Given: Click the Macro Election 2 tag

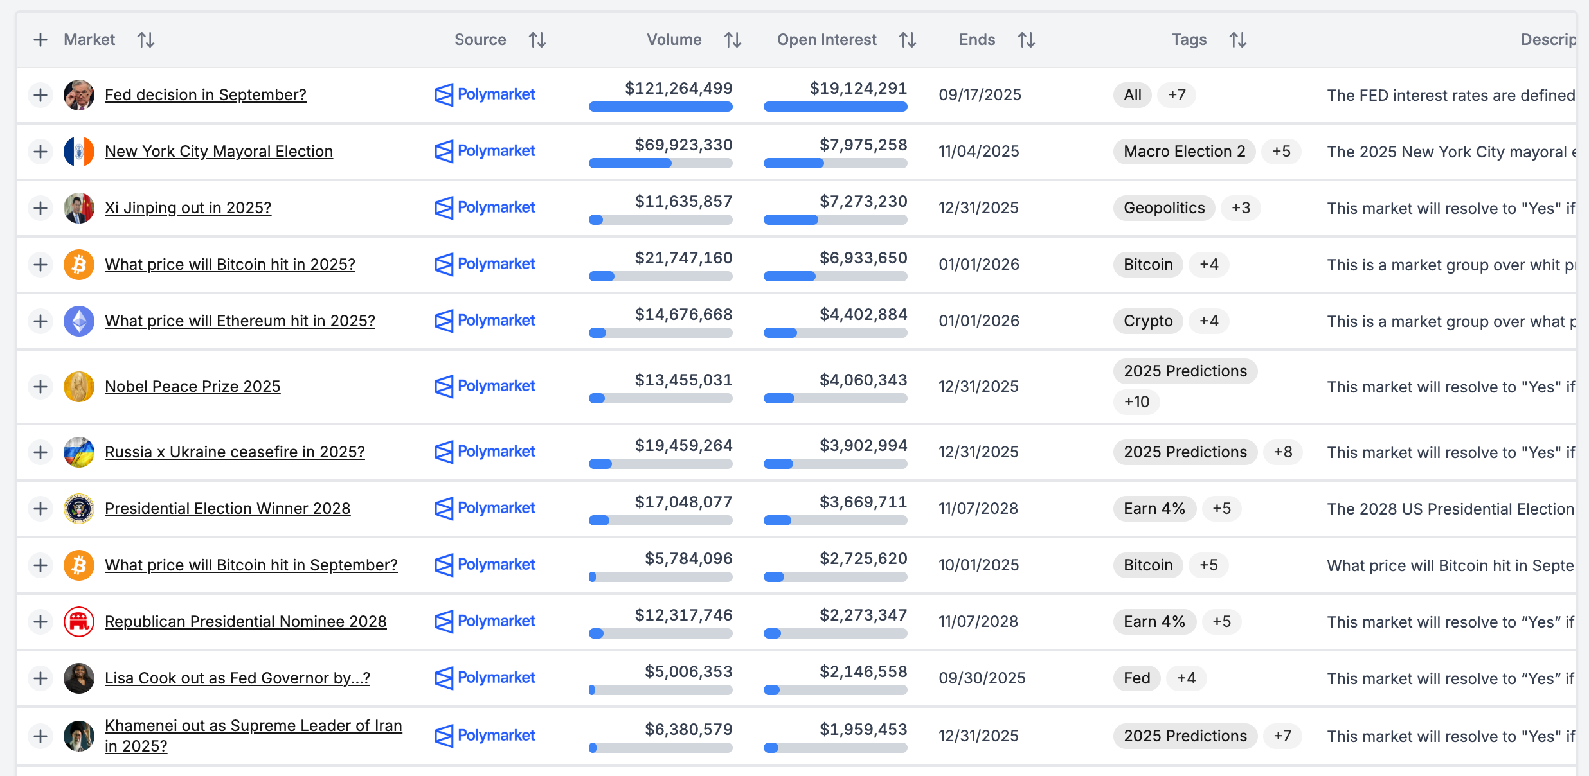Looking at the screenshot, I should pyautogui.click(x=1184, y=152).
